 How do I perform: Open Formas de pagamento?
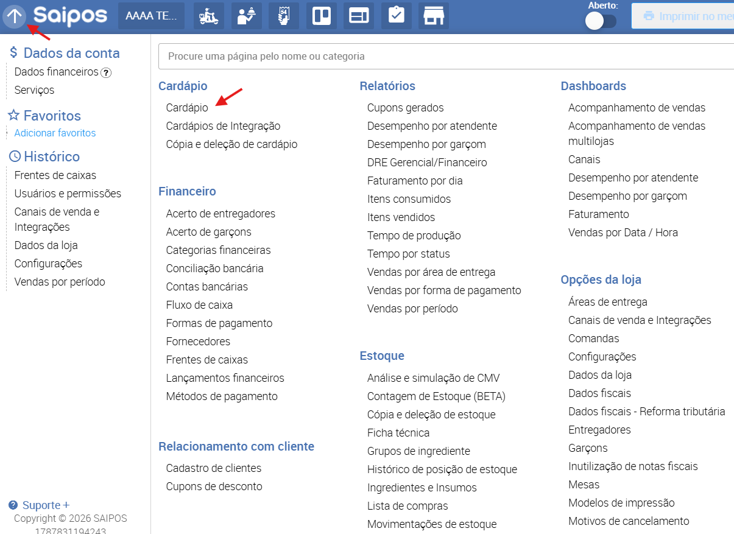219,323
